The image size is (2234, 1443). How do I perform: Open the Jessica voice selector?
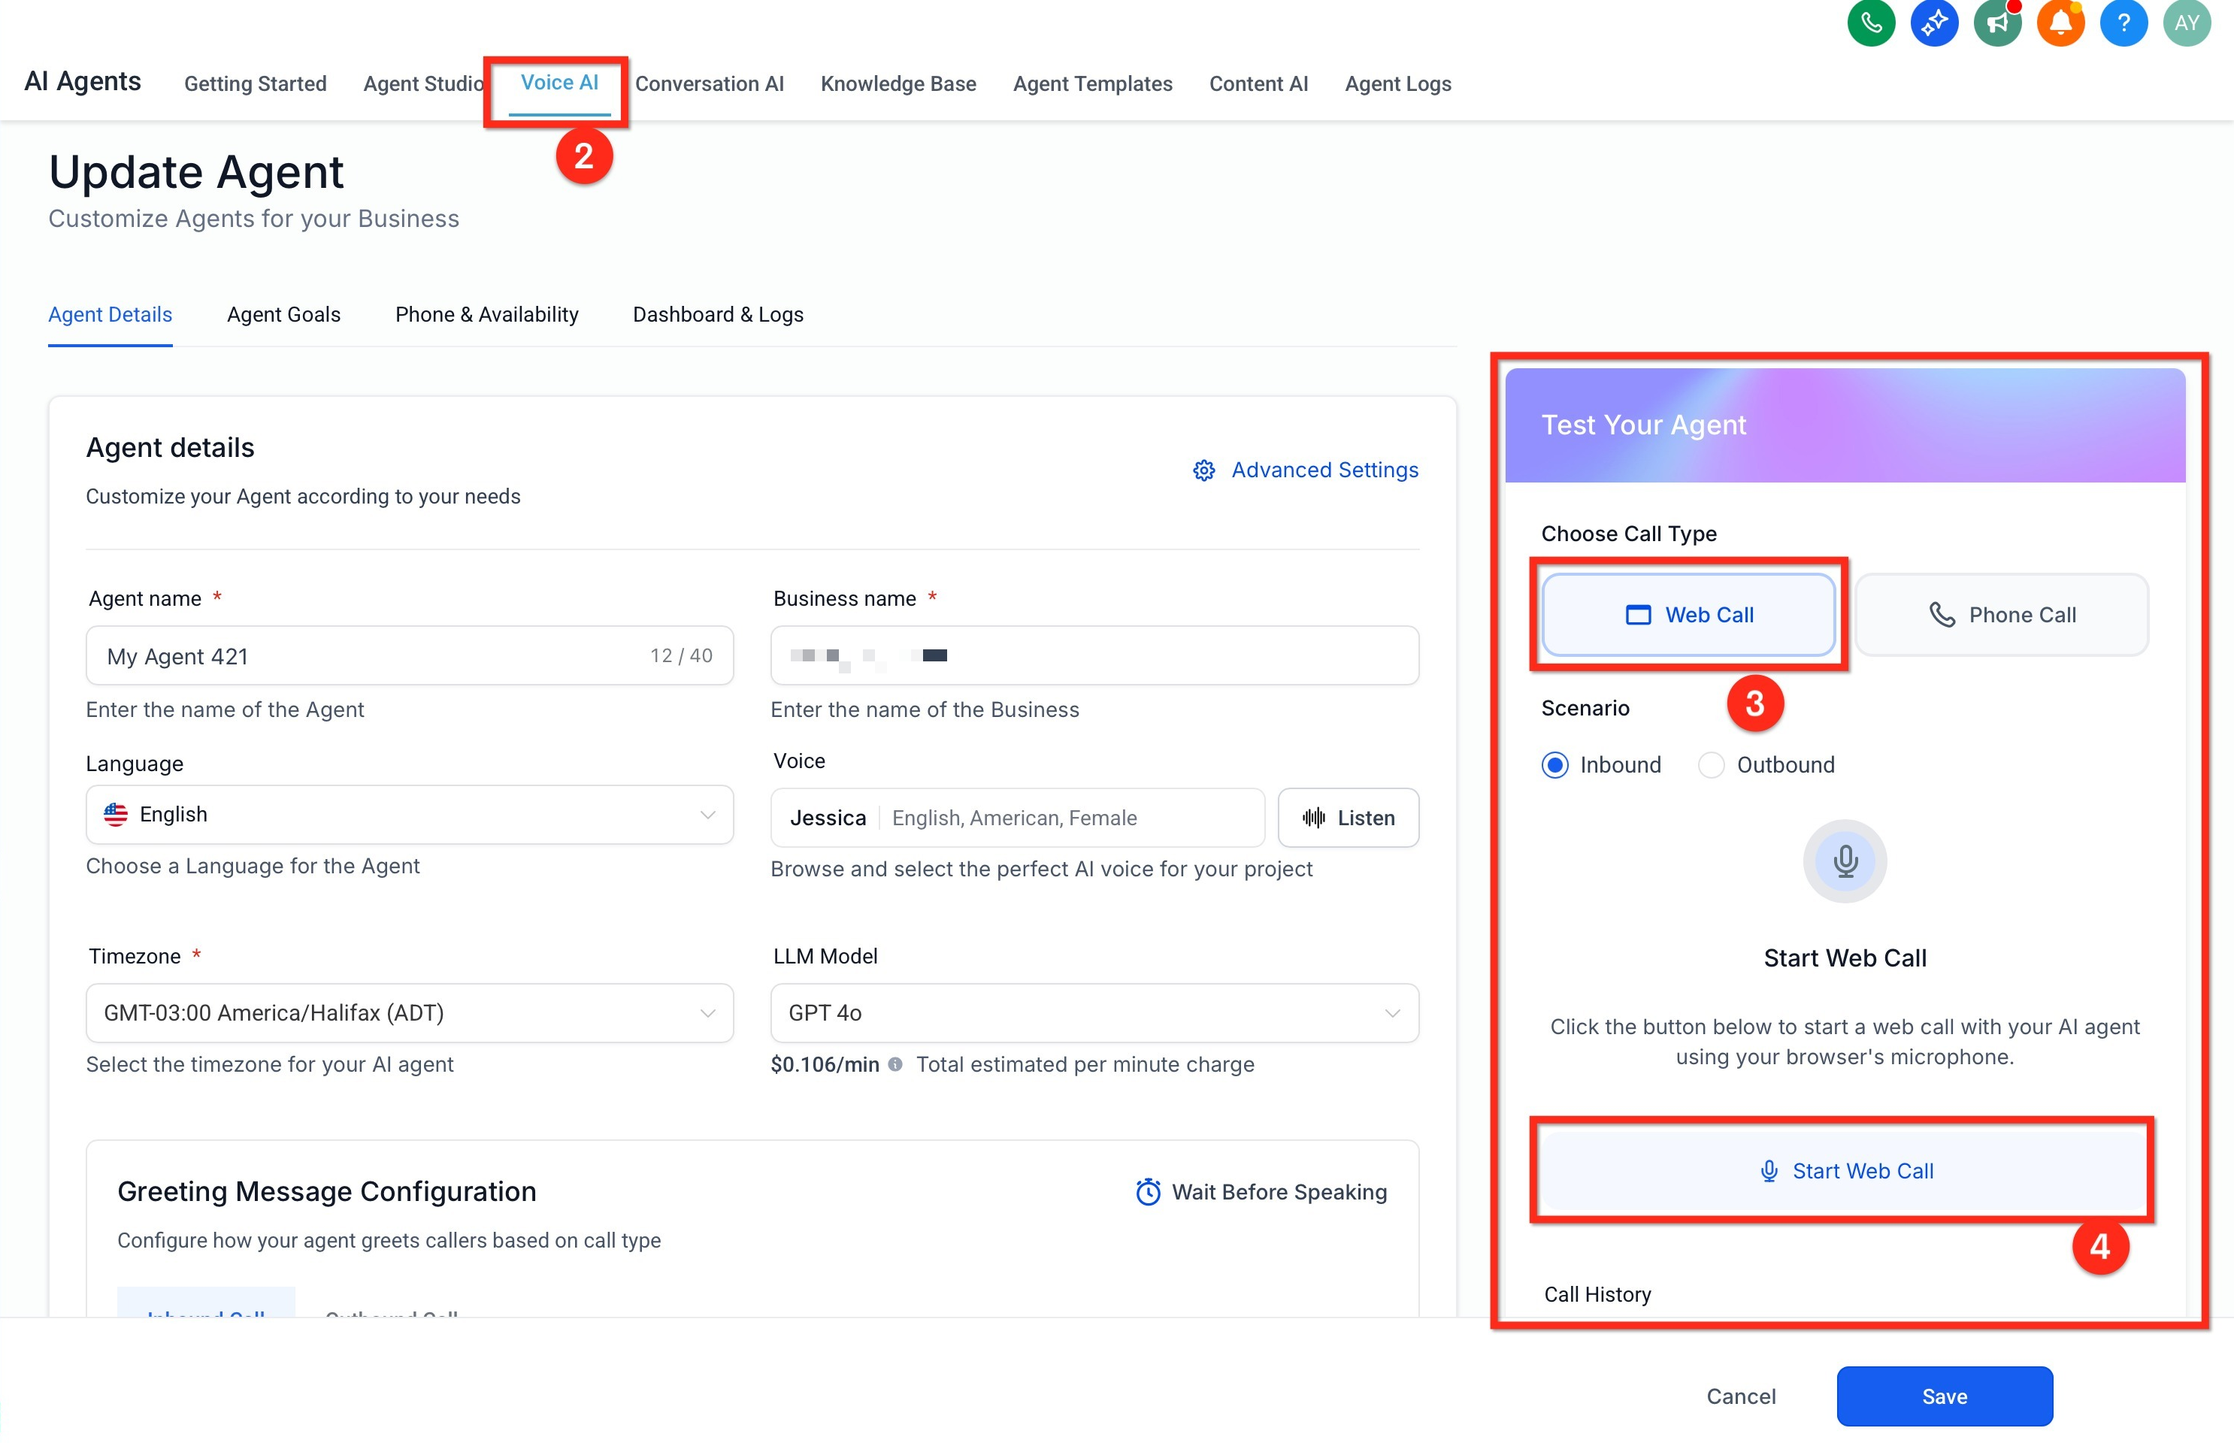point(1018,818)
